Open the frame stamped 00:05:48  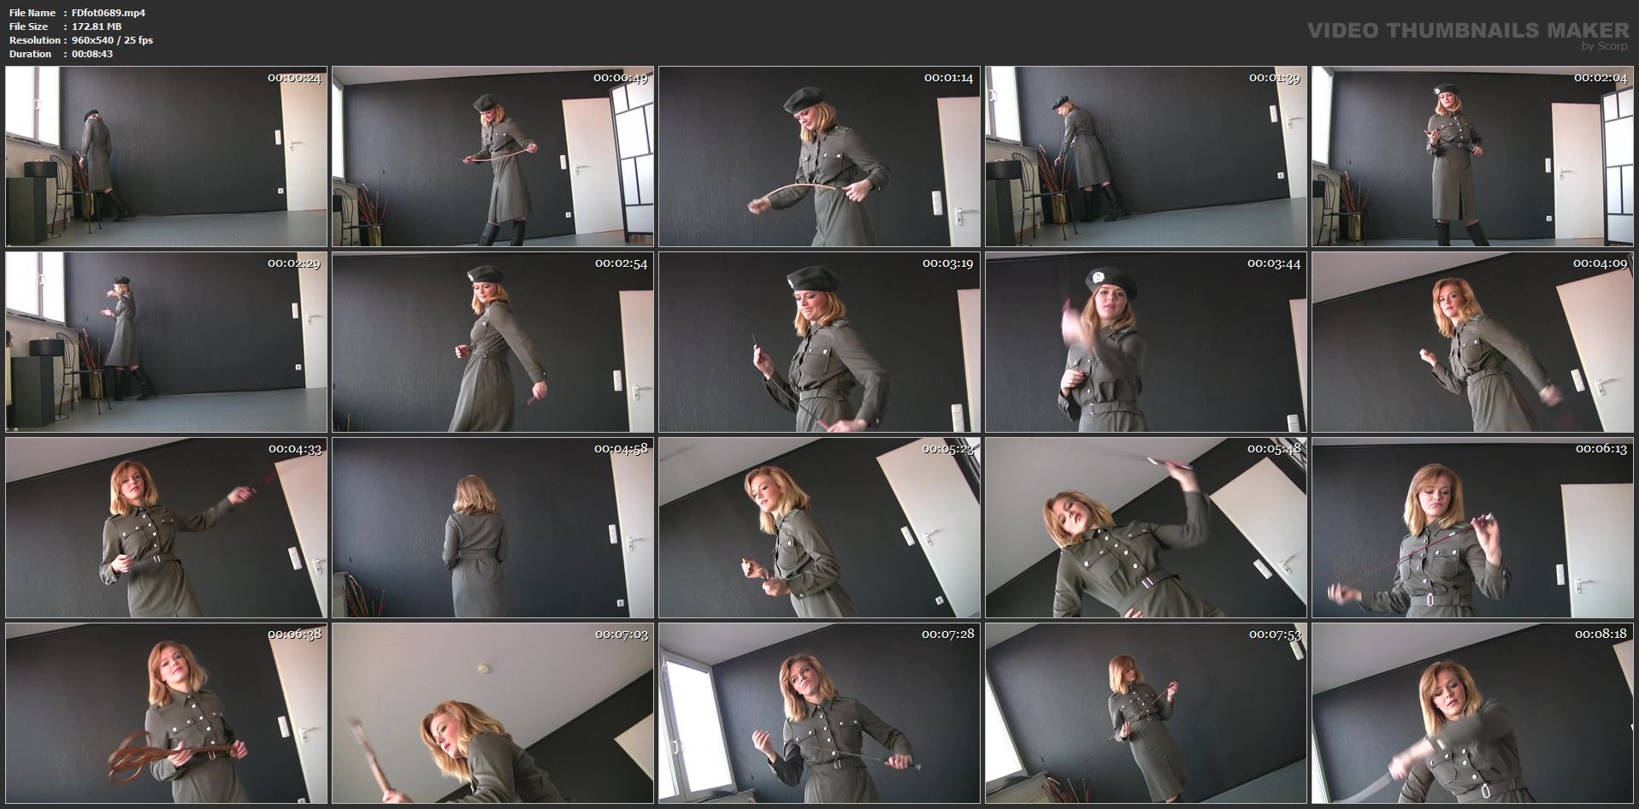(1147, 528)
